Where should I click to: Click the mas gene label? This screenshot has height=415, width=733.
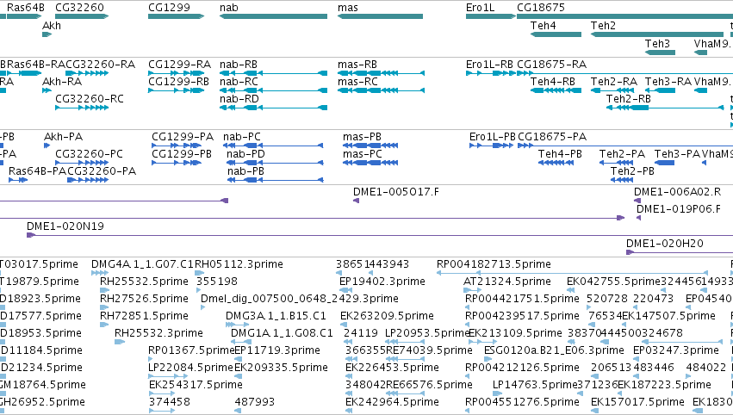click(348, 8)
